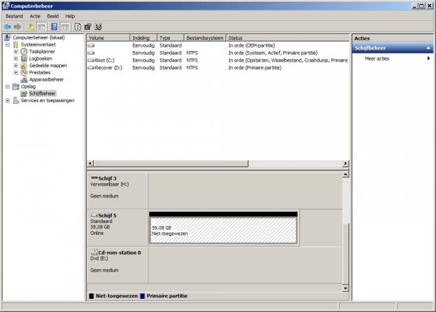
Task: Open the Actie menu
Action: pyautogui.click(x=35, y=16)
